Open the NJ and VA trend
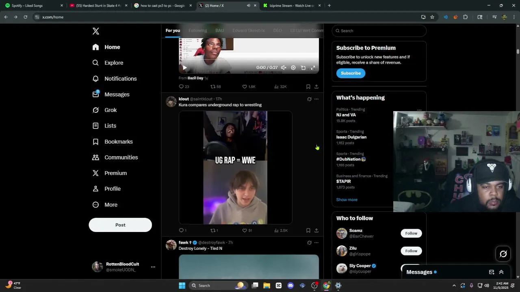The image size is (520, 292). point(346,115)
